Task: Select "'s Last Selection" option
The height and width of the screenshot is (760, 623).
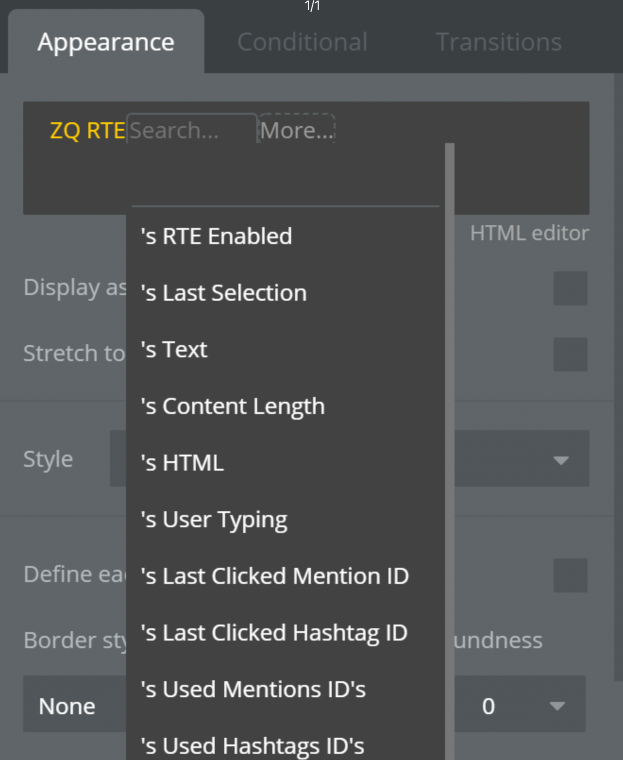Action: [x=223, y=292]
